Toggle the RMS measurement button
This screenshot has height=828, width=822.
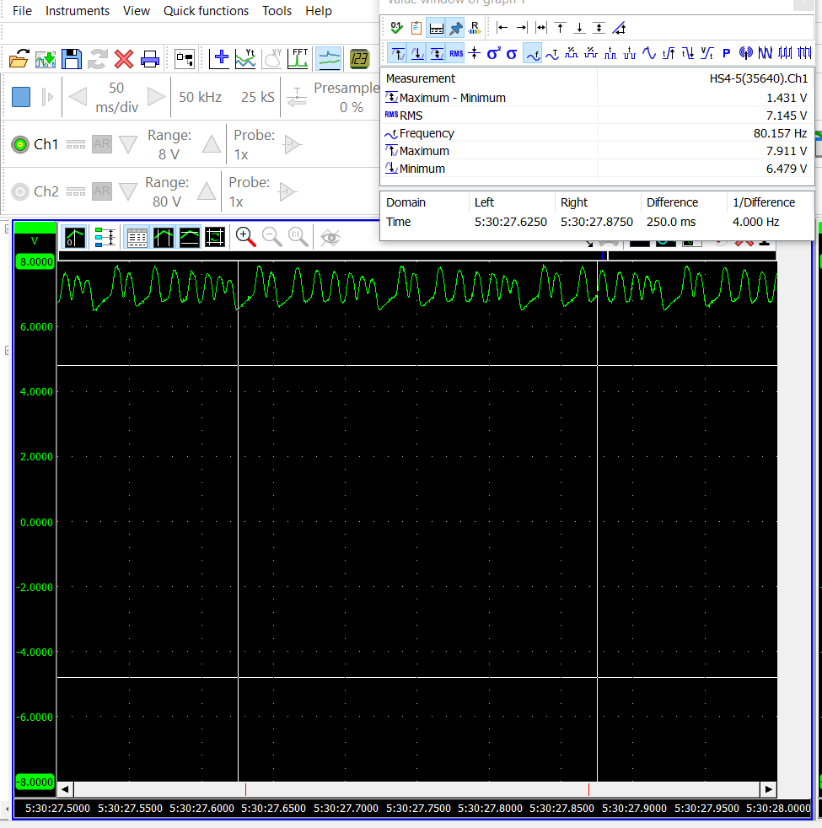point(456,53)
